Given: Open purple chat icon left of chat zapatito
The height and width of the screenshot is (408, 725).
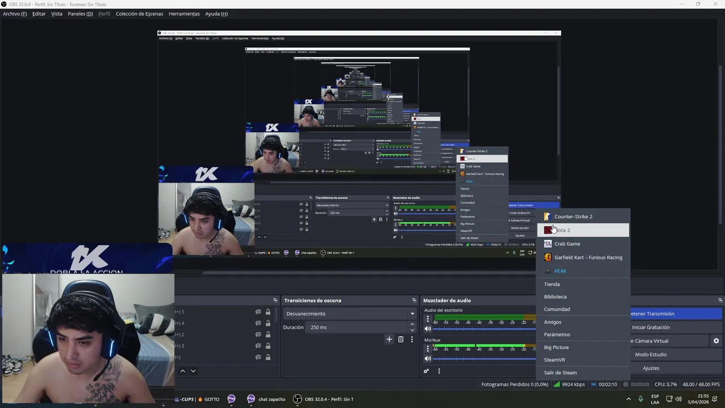Looking at the screenshot, I should click(231, 399).
